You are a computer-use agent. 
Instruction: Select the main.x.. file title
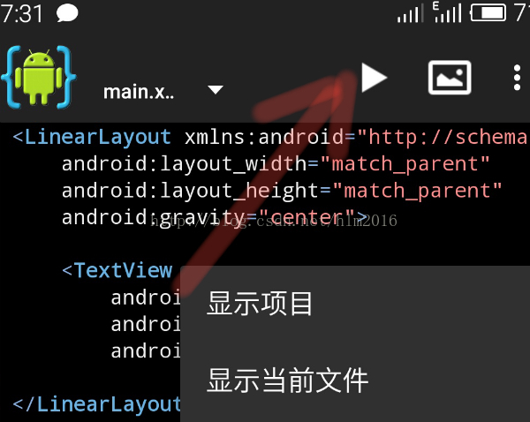pos(139,92)
